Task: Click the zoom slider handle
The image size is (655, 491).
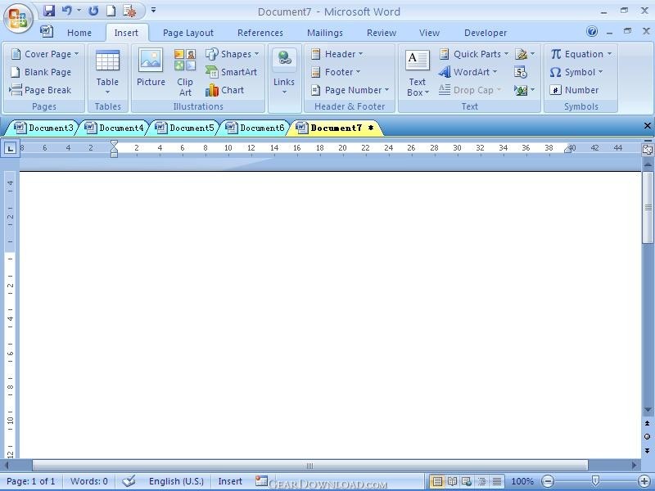Action: tap(596, 481)
